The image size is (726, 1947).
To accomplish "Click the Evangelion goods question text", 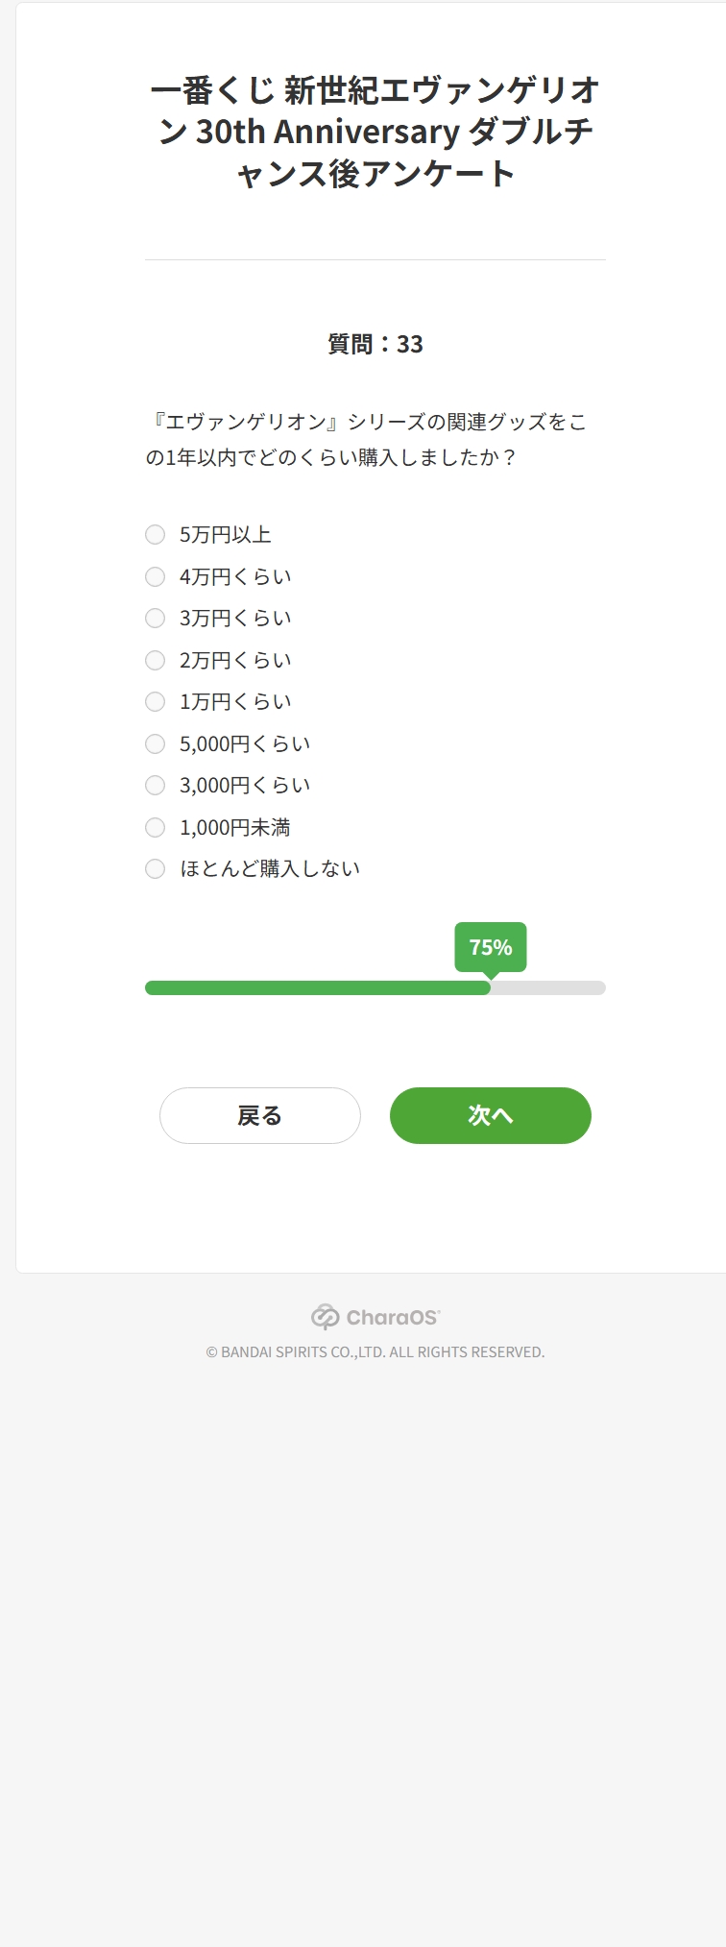I will point(366,439).
